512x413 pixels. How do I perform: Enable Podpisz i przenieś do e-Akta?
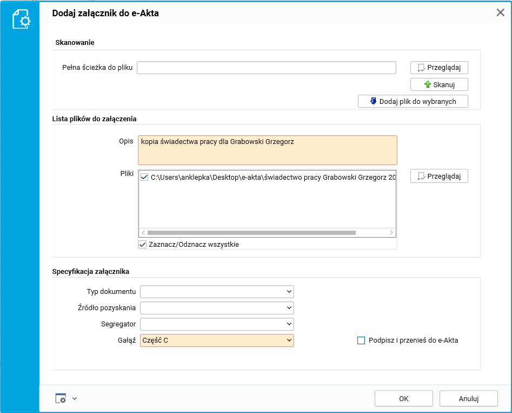[361, 340]
